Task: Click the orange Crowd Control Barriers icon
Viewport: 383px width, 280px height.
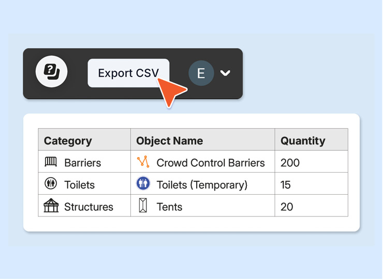Action: [143, 162]
